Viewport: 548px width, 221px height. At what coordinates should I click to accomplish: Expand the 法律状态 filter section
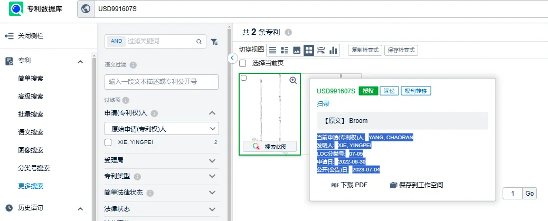point(212,209)
